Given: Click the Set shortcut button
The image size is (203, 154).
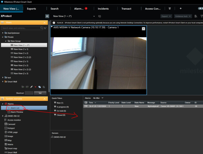Looking at the screenshot, I should pos(40,93).
